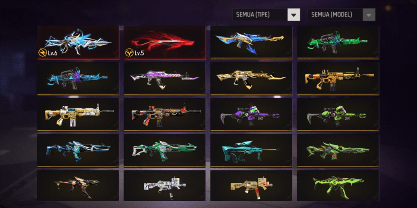Select the green M4 rifle skin in top row
Image resolution: width=417 pixels, height=208 pixels.
tap(338, 42)
